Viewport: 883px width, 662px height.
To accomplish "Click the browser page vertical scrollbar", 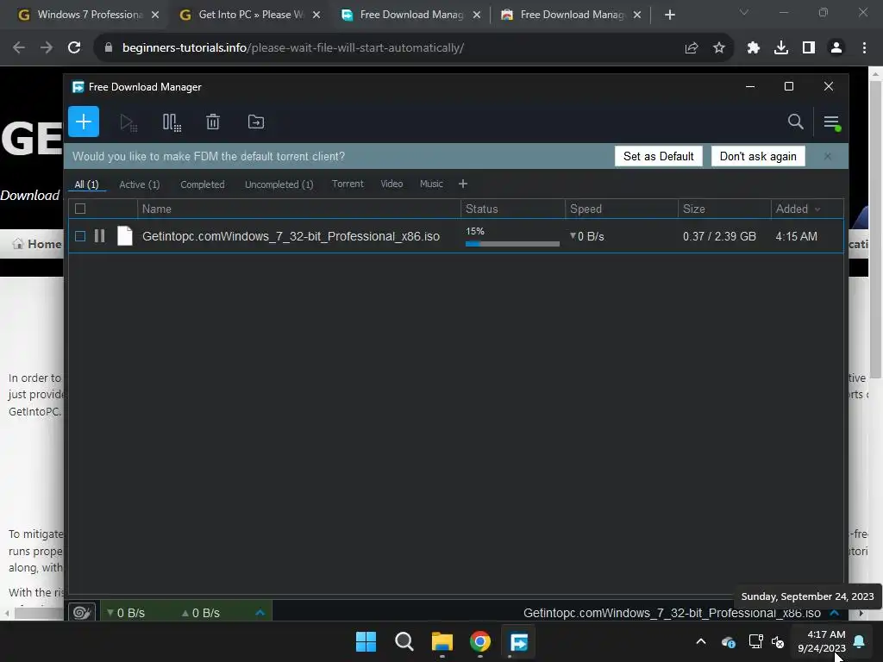I will (x=876, y=231).
